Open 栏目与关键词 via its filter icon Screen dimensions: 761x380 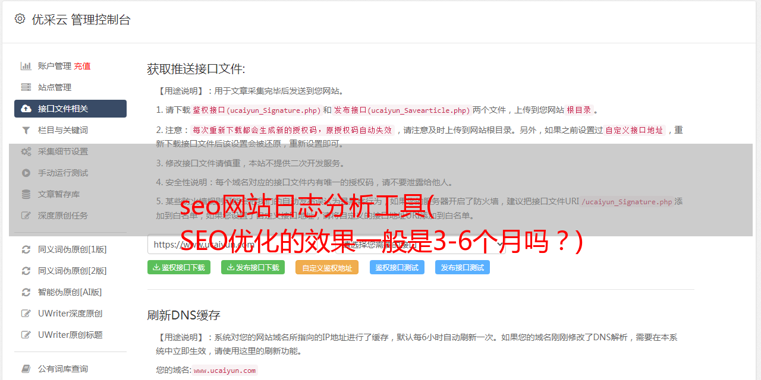(x=26, y=130)
